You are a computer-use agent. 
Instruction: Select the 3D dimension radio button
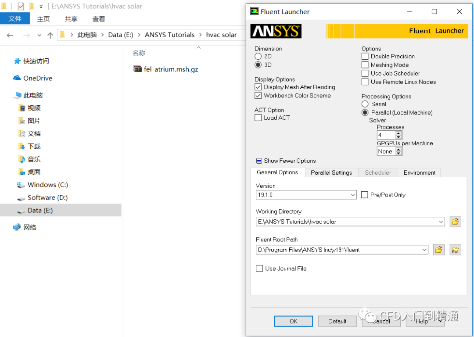click(258, 65)
